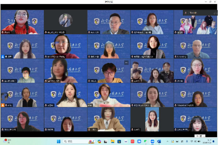Select the video tile showing a man in suit

[109, 22]
